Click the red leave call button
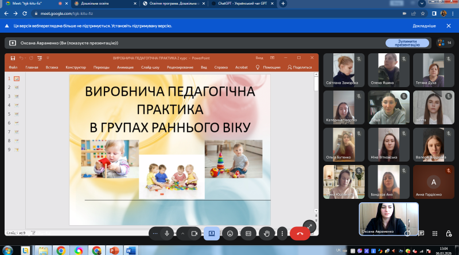The image size is (459, 255). (x=299, y=234)
